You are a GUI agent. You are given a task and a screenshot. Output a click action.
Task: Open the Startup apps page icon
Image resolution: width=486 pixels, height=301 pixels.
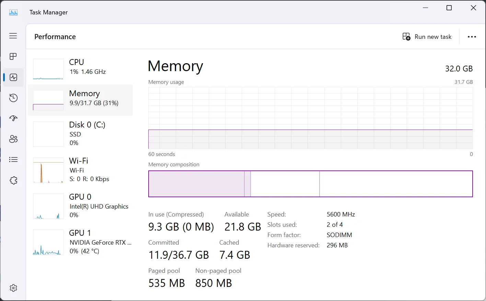coord(13,118)
